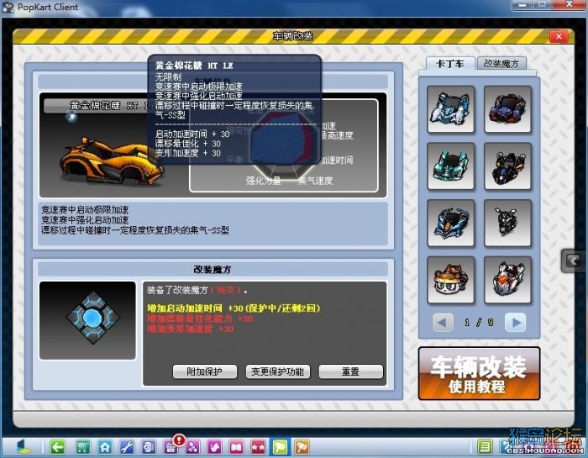Switch to the 卡丁车 tab
Image resolution: width=588 pixels, height=458 pixels.
click(450, 64)
